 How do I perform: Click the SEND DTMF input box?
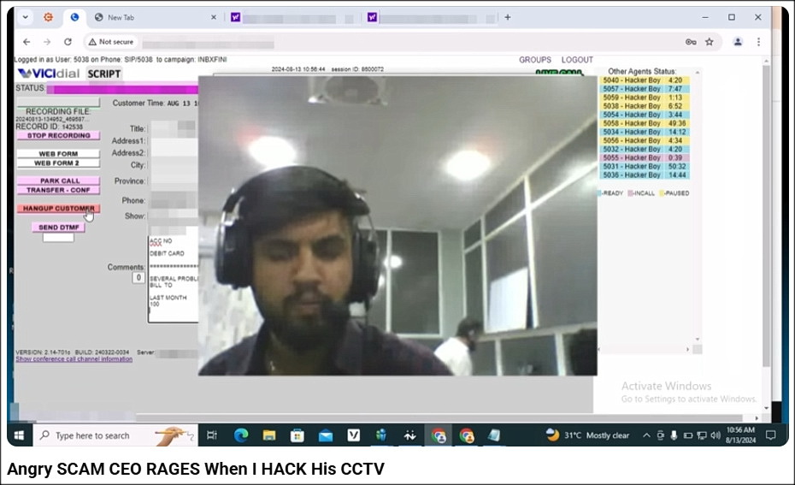(x=58, y=238)
